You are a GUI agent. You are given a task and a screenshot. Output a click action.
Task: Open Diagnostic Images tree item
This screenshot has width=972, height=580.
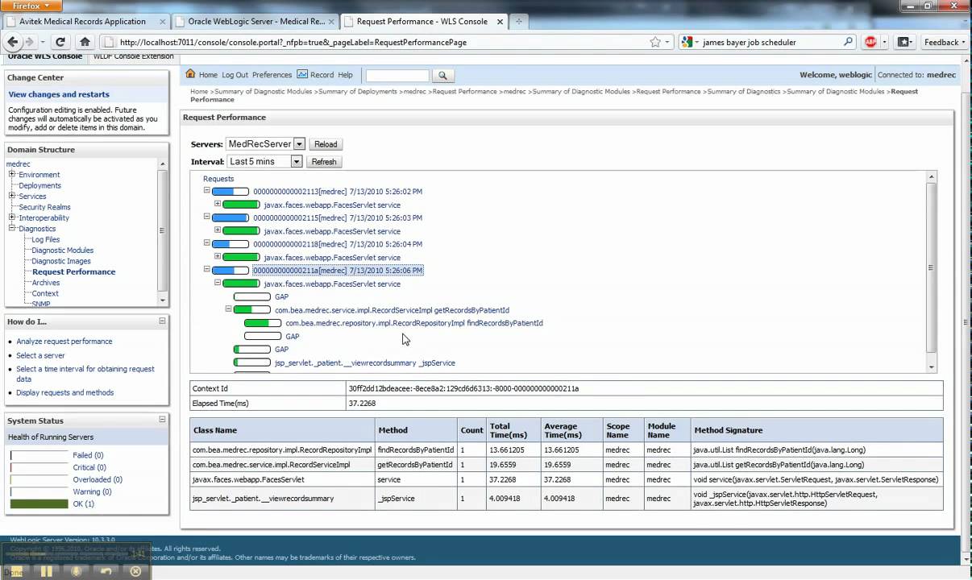(x=61, y=261)
